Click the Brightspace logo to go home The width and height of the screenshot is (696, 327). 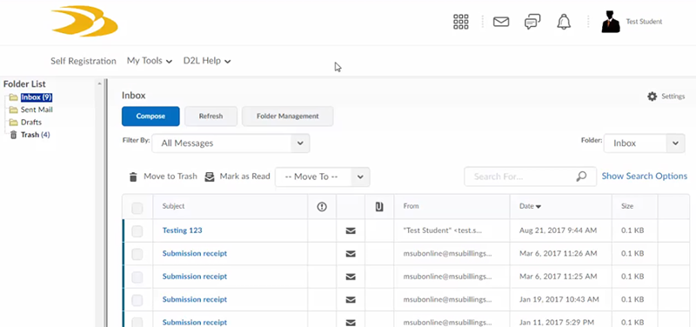[x=84, y=21]
